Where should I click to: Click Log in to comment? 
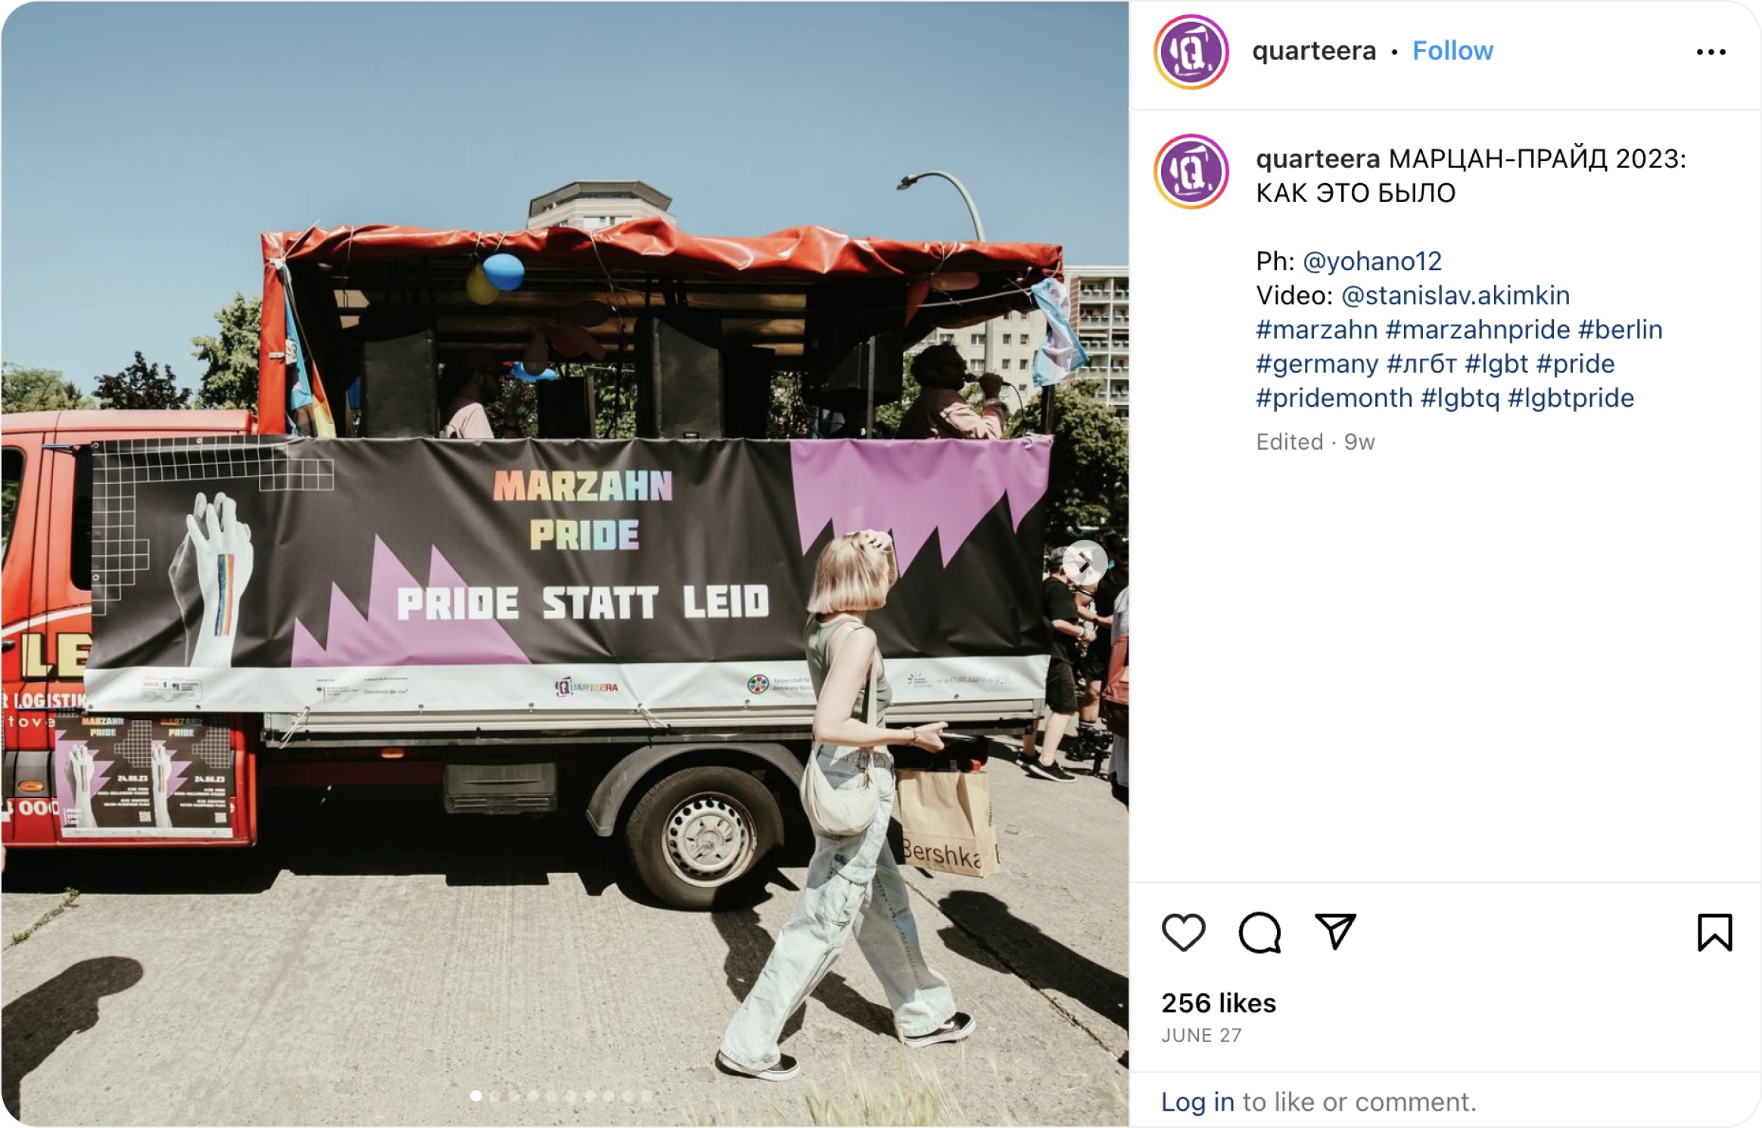pyautogui.click(x=1197, y=1102)
